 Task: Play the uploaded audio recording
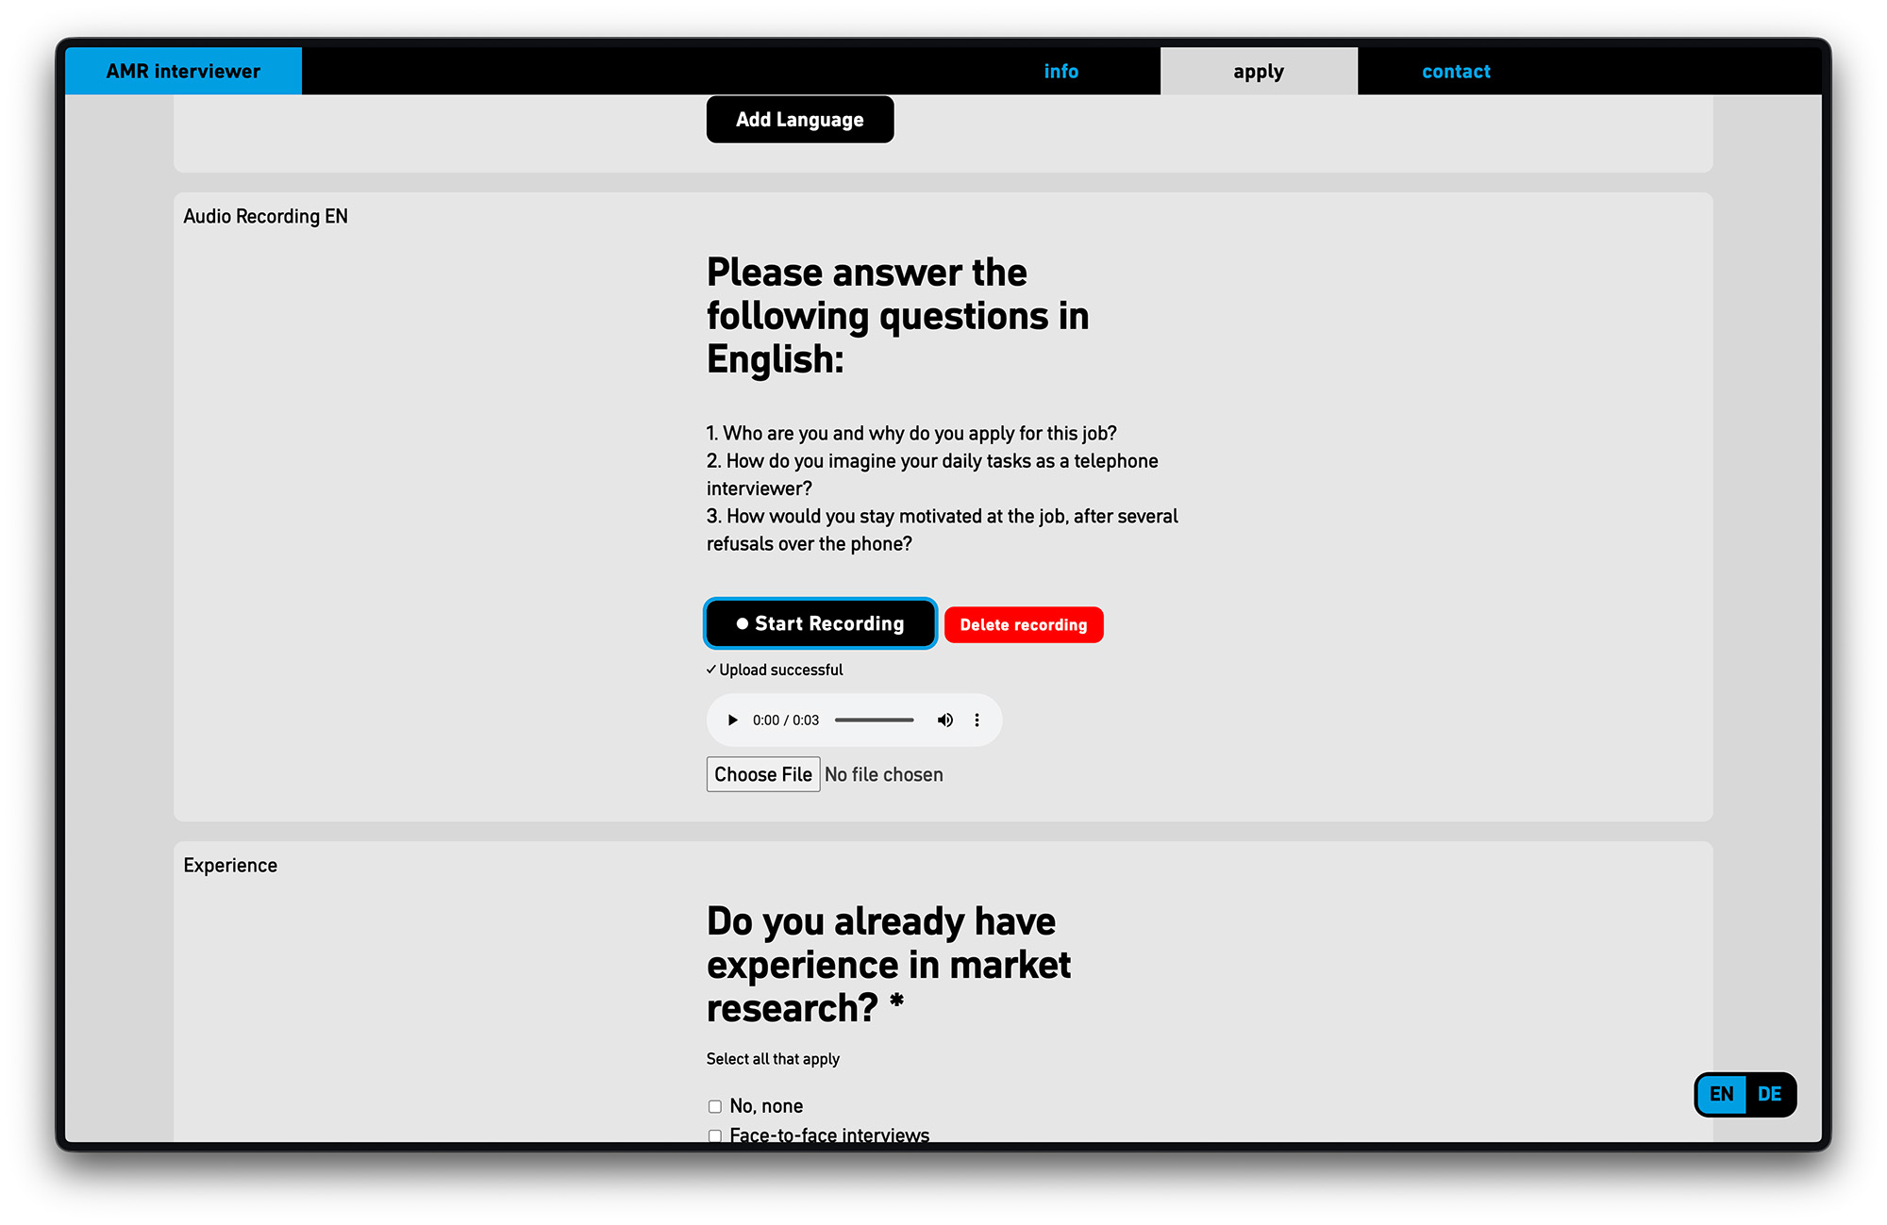(x=732, y=720)
